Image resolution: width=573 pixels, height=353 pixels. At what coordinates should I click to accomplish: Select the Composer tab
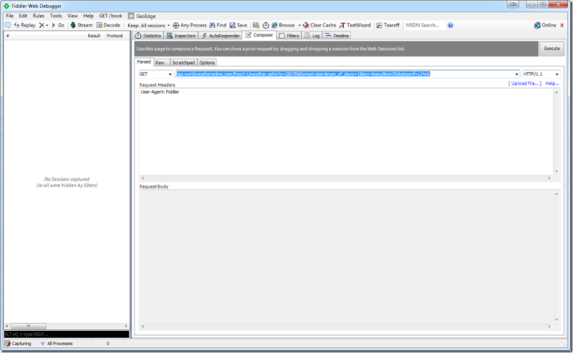click(259, 35)
